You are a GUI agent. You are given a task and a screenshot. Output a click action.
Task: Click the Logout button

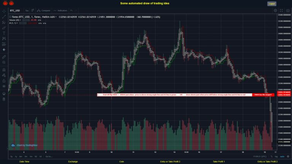pyautogui.click(x=272, y=4)
